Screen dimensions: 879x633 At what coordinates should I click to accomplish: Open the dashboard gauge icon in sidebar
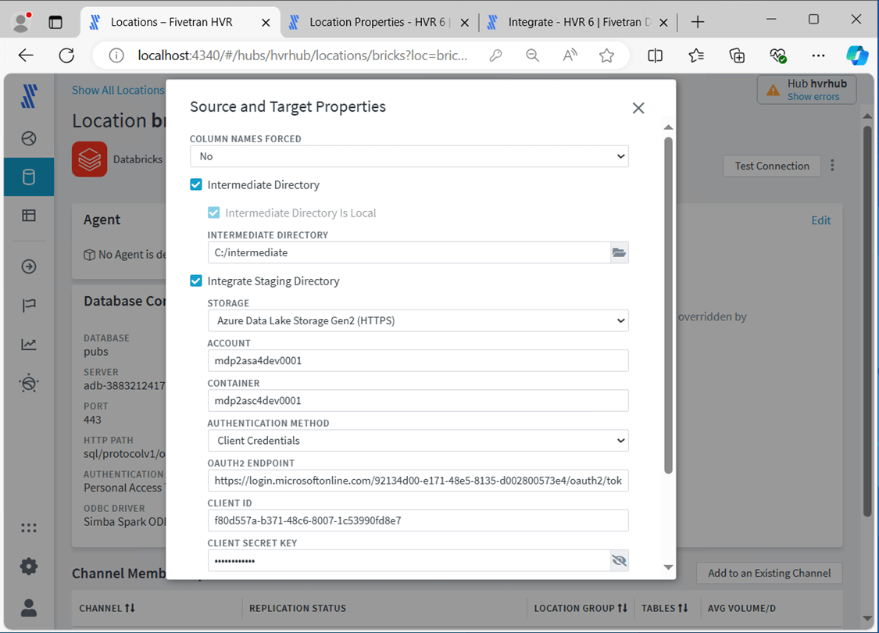29,138
